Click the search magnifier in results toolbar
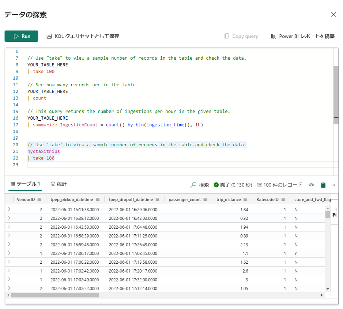Viewport: 343px width, 309px height. click(194, 185)
